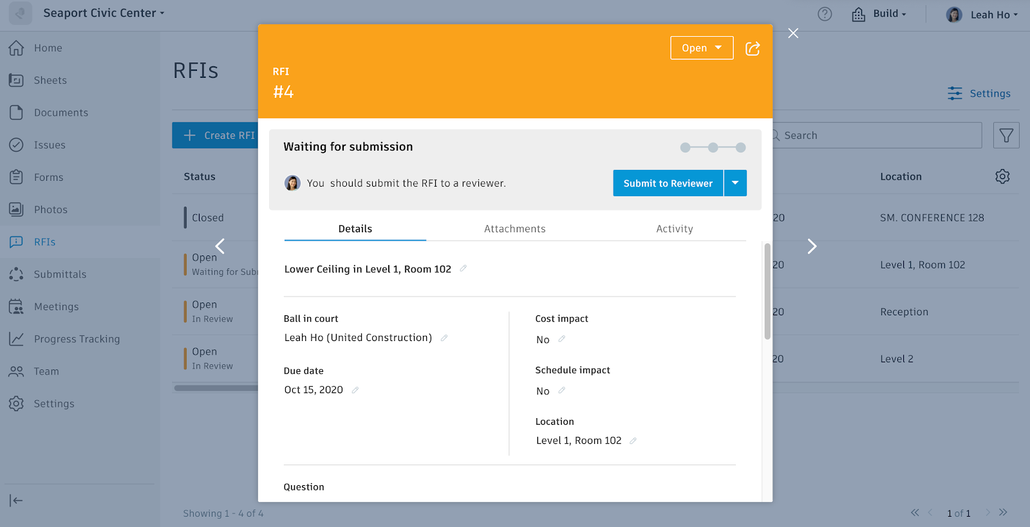The height and width of the screenshot is (527, 1030).
Task: Select RFIs in the sidebar
Action: [x=44, y=242]
